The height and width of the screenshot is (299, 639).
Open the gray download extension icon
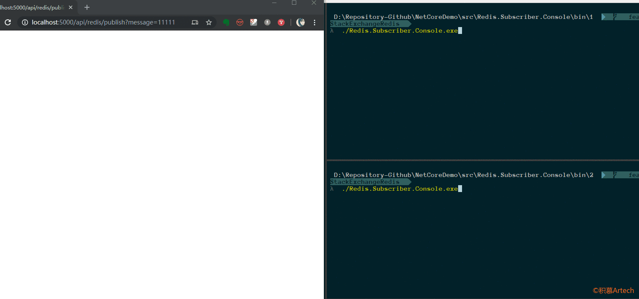(267, 22)
